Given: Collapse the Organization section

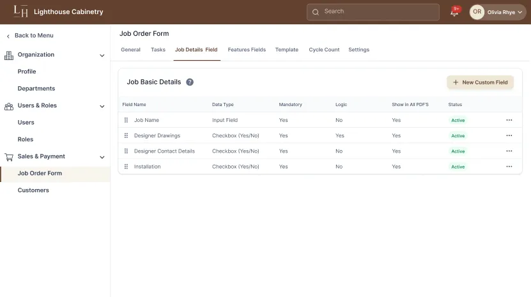Looking at the screenshot, I should [x=102, y=56].
